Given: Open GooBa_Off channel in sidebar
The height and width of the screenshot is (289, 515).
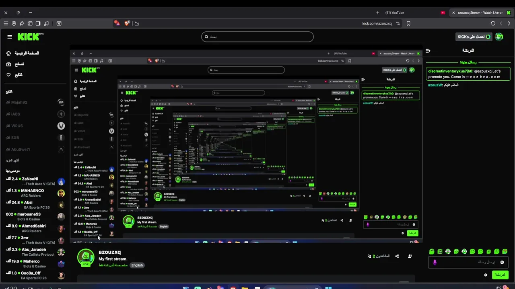Looking at the screenshot, I should pyautogui.click(x=35, y=275).
